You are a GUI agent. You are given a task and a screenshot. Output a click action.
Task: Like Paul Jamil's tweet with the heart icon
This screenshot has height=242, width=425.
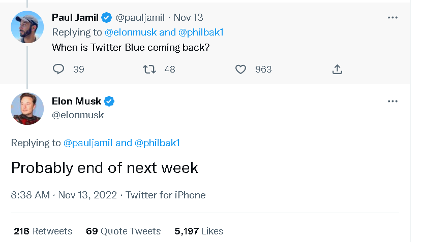(240, 70)
